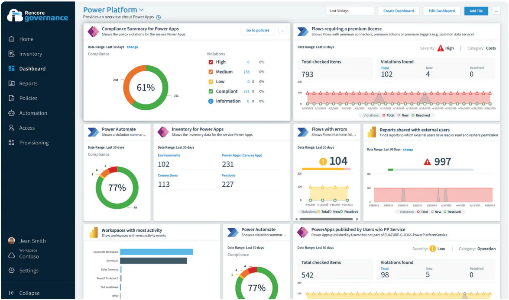Screen dimensions: 509x300
Task: Click the 61% compliance donut chart
Action: point(146,87)
